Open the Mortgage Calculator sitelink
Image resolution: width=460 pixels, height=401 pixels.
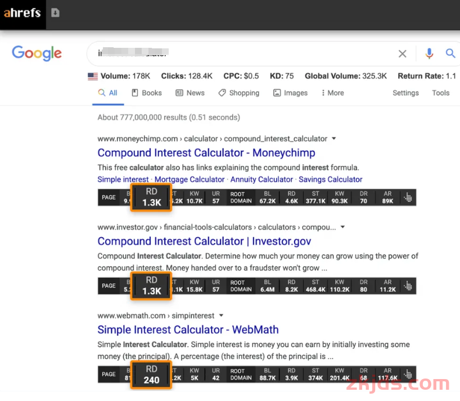point(189,179)
